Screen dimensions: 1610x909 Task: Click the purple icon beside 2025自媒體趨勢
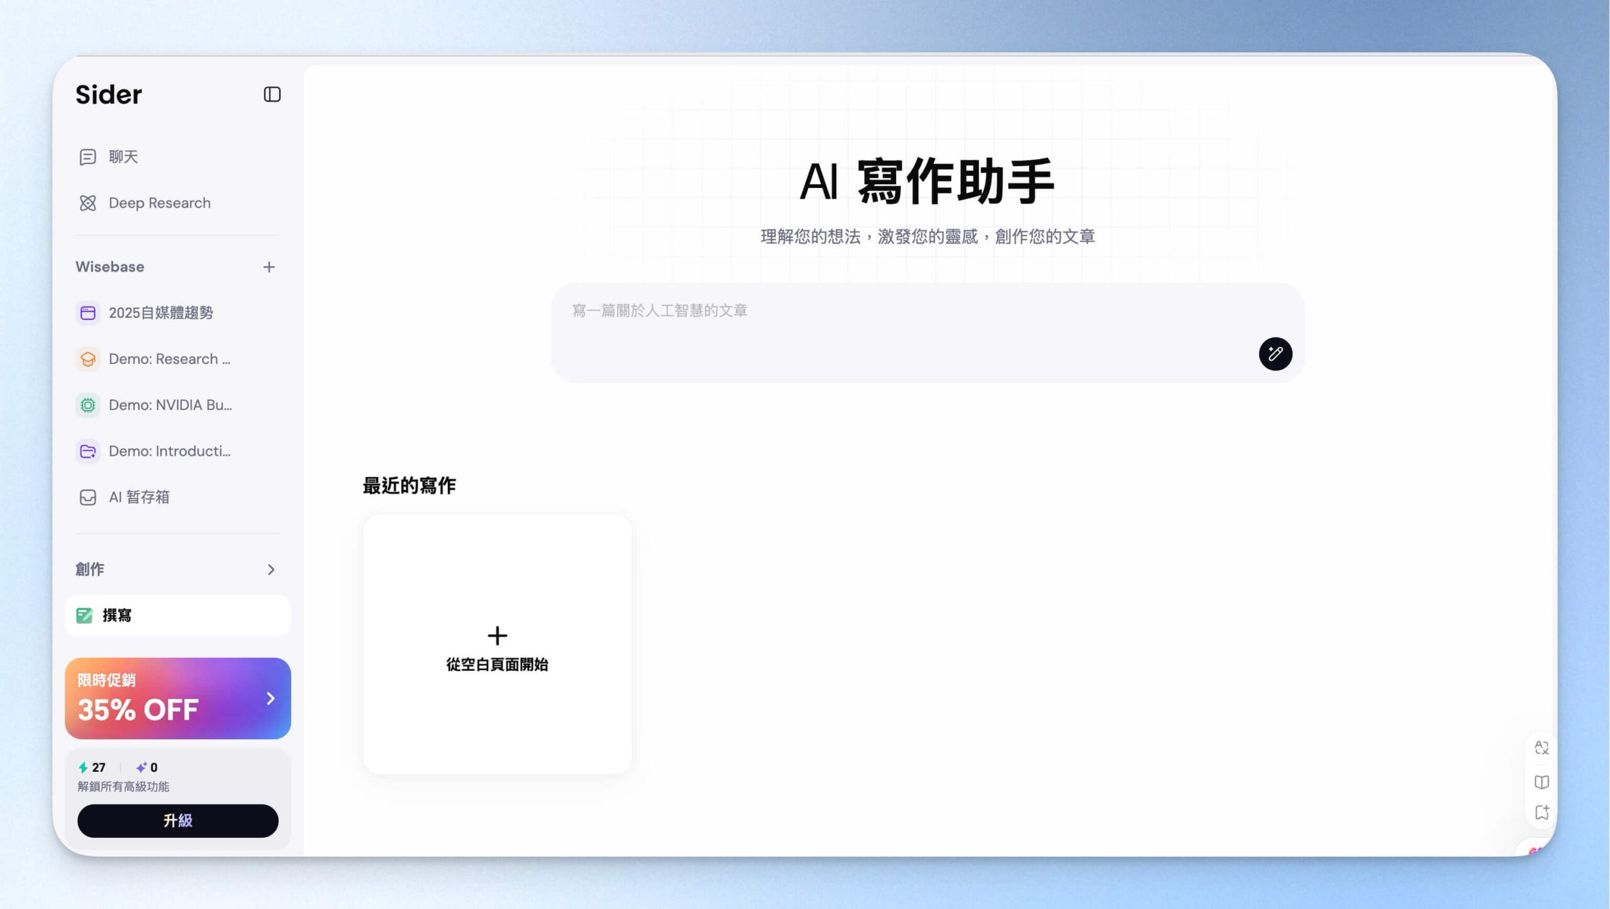point(88,312)
